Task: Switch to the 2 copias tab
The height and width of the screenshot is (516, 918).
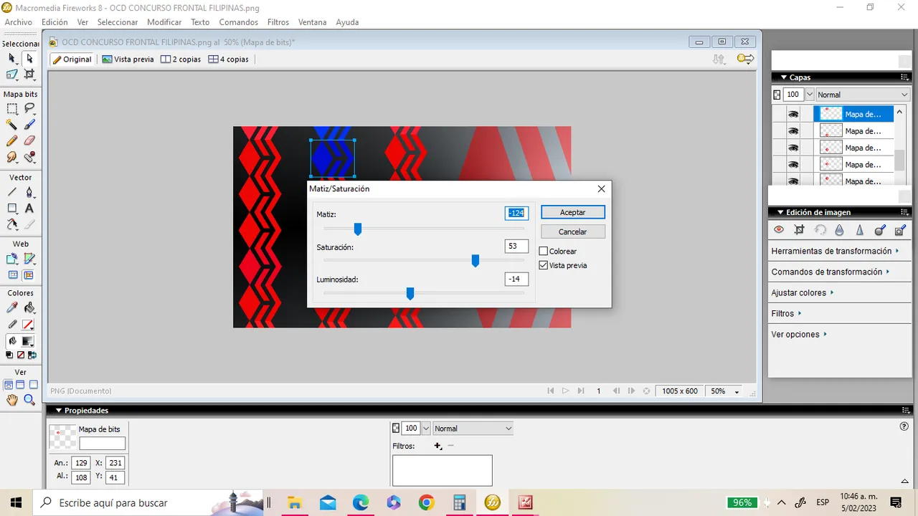Action: 181,59
